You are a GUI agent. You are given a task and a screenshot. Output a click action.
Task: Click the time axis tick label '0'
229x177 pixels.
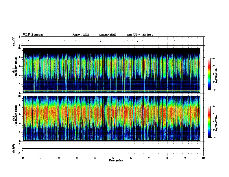click(23, 158)
